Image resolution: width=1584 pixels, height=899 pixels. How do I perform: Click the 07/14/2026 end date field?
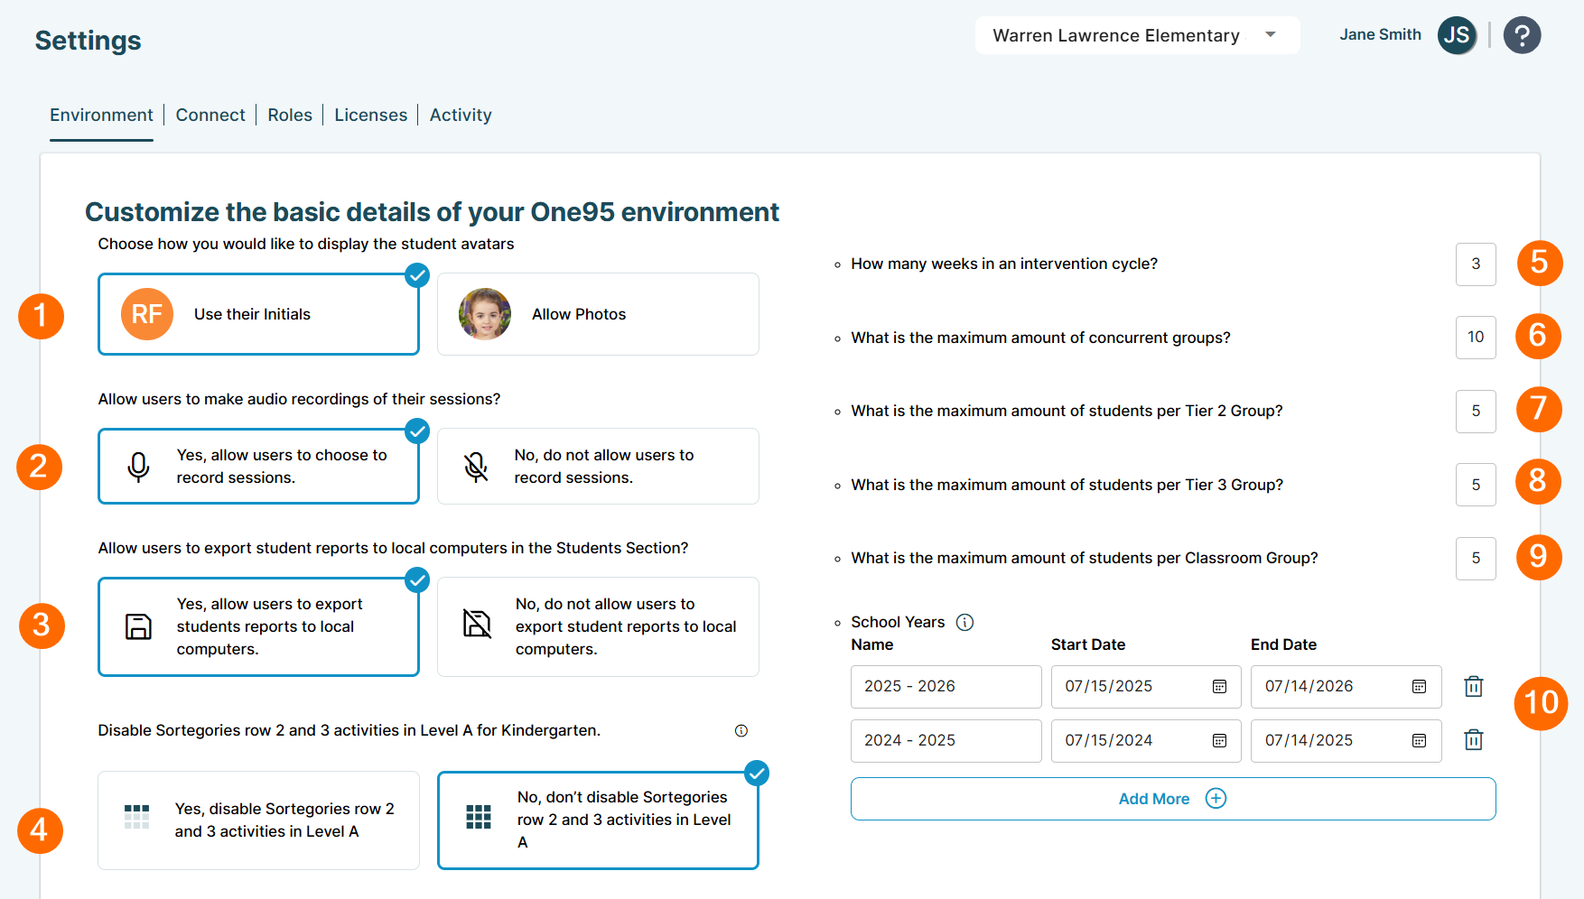tap(1346, 687)
